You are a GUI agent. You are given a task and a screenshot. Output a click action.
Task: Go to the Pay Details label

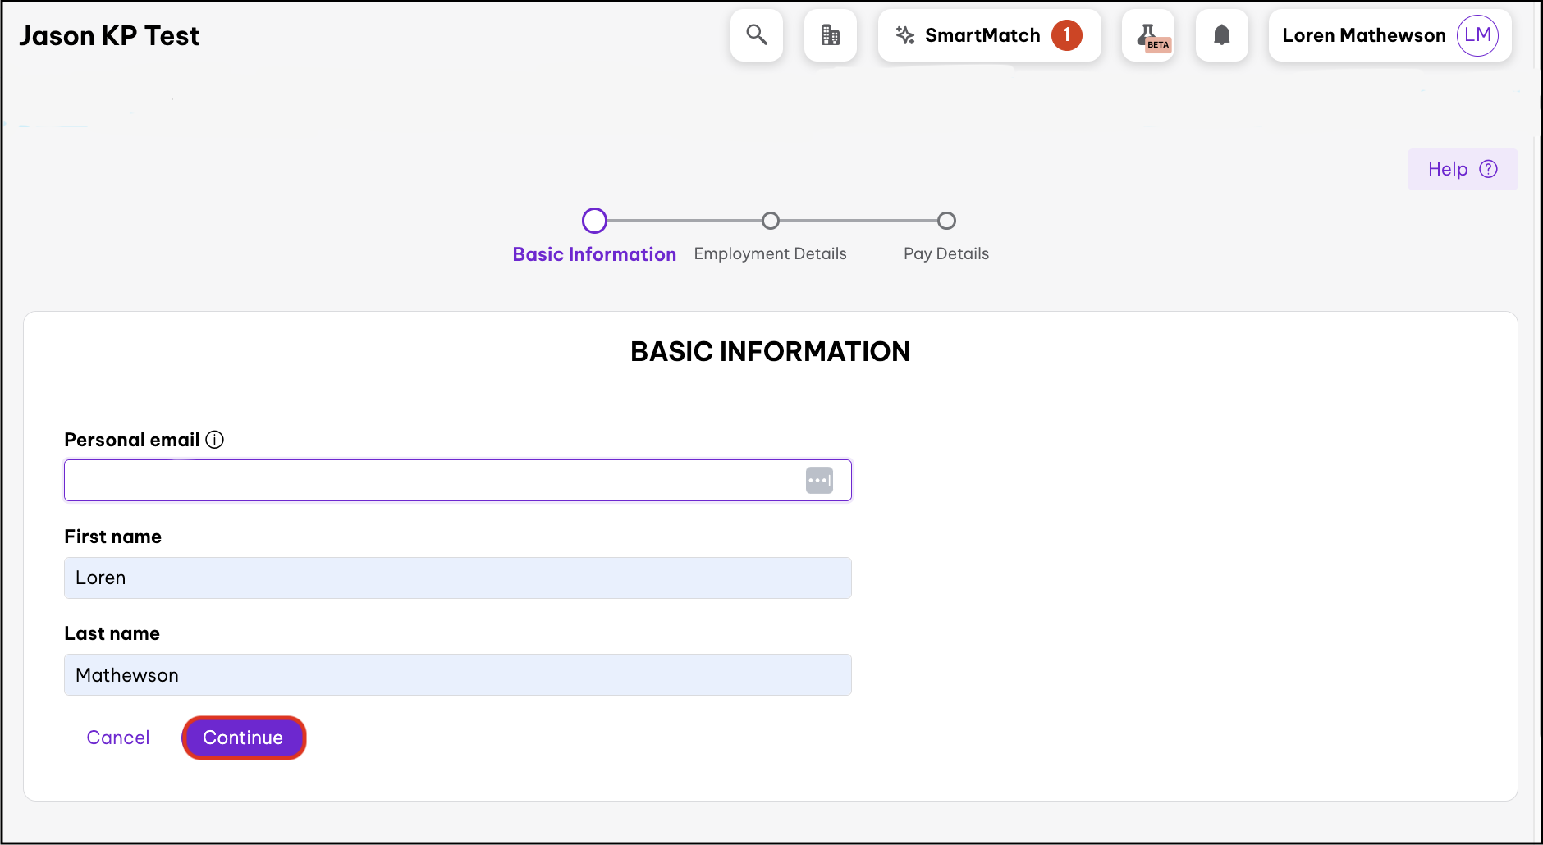pos(946,254)
